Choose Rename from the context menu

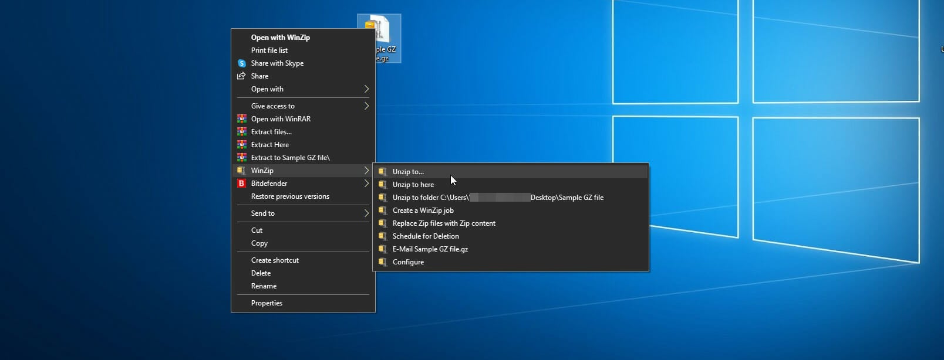coord(303,286)
